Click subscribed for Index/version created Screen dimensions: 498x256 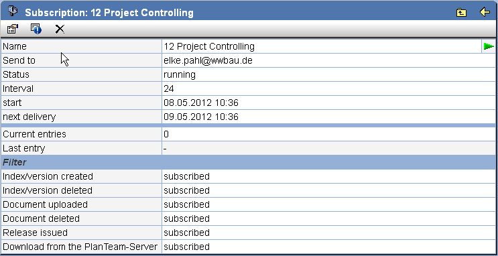point(187,177)
